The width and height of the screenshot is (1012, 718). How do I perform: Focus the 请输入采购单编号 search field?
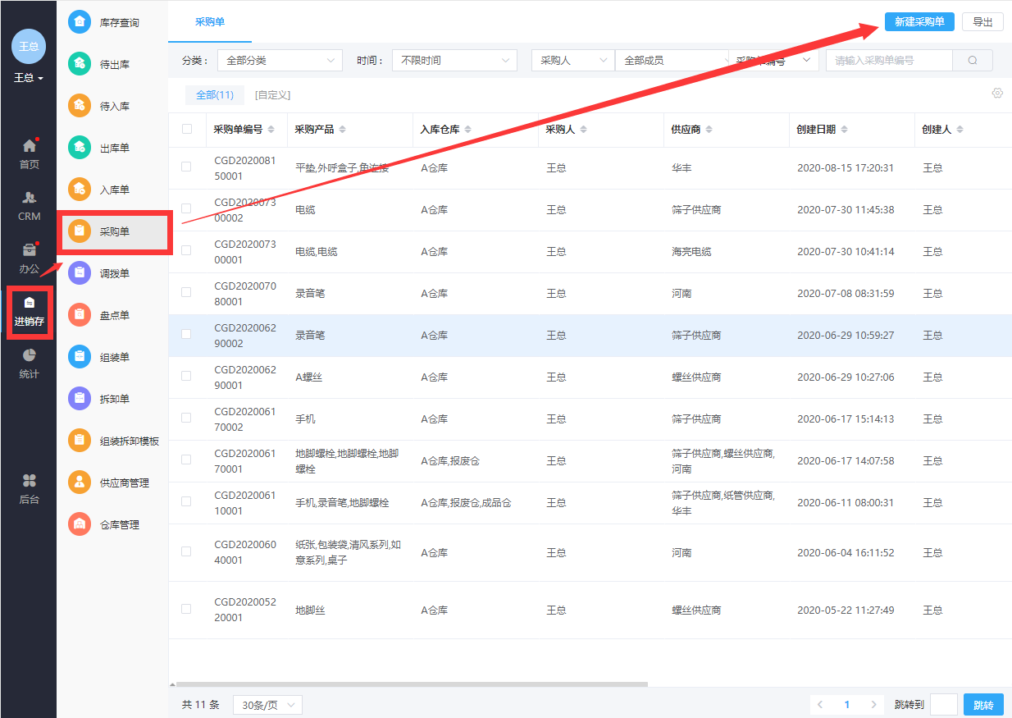coord(889,61)
